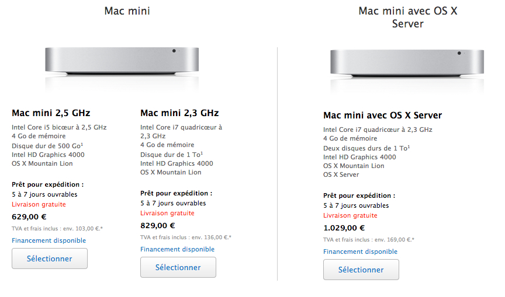Click the Disque dur de 500 Go footnote text
505x297 pixels.
[x=47, y=146]
